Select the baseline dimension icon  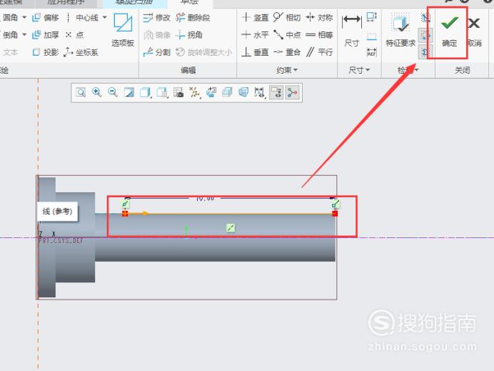[372, 36]
